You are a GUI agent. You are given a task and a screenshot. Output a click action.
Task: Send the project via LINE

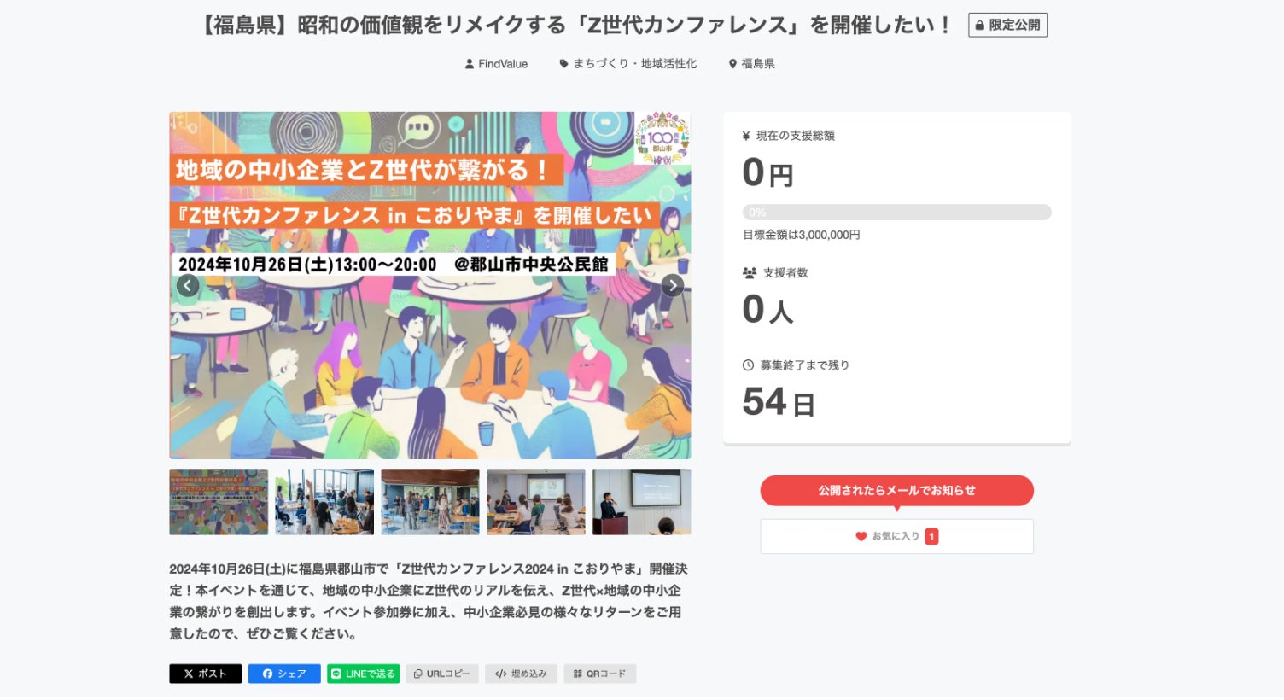pos(364,674)
